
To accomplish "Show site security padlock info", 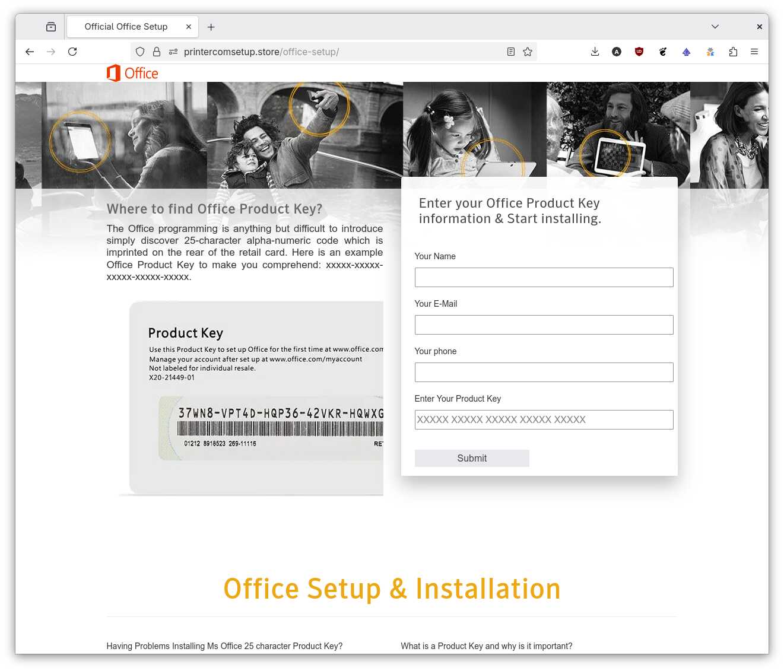I will pyautogui.click(x=157, y=52).
